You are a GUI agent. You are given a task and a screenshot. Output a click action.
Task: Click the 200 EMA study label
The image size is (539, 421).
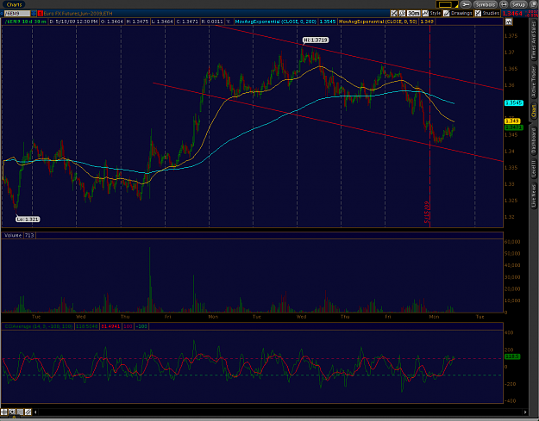click(275, 22)
